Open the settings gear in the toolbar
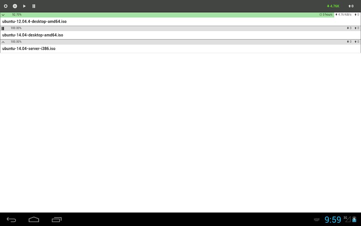361x226 pixels. (x=6, y=6)
